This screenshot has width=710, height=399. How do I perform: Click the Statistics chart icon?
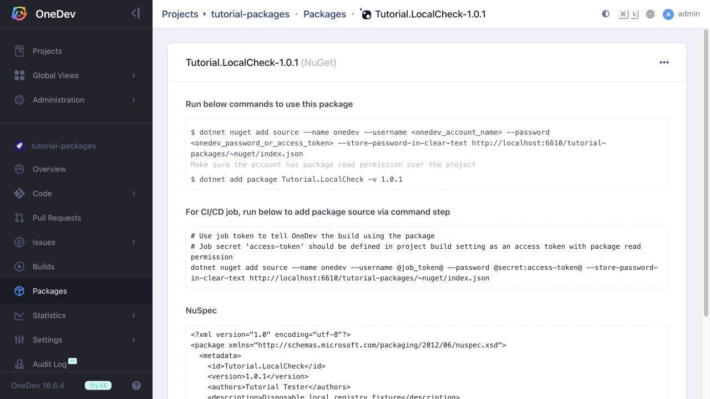tap(19, 315)
